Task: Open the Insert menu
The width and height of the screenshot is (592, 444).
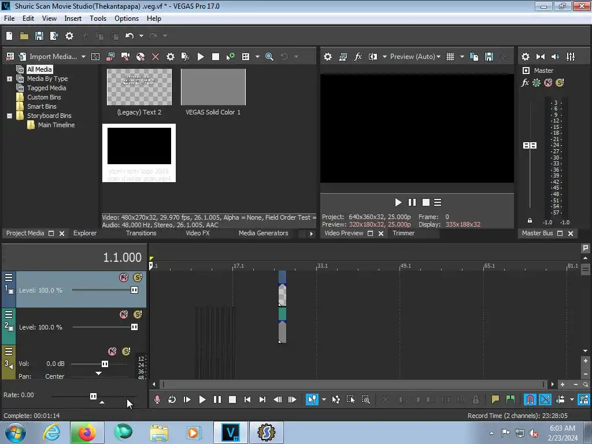Action: coord(73,18)
